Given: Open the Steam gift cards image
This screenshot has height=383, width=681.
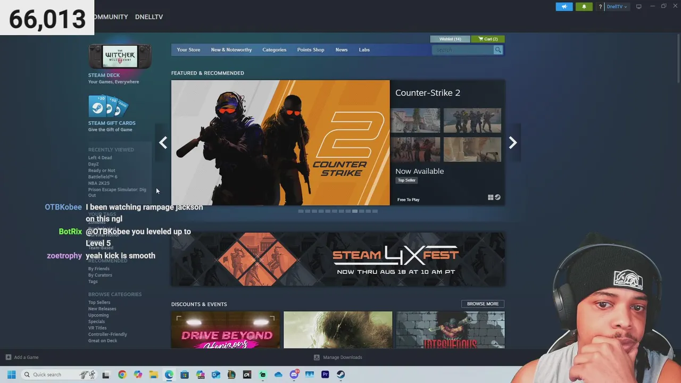Looking at the screenshot, I should 109,106.
